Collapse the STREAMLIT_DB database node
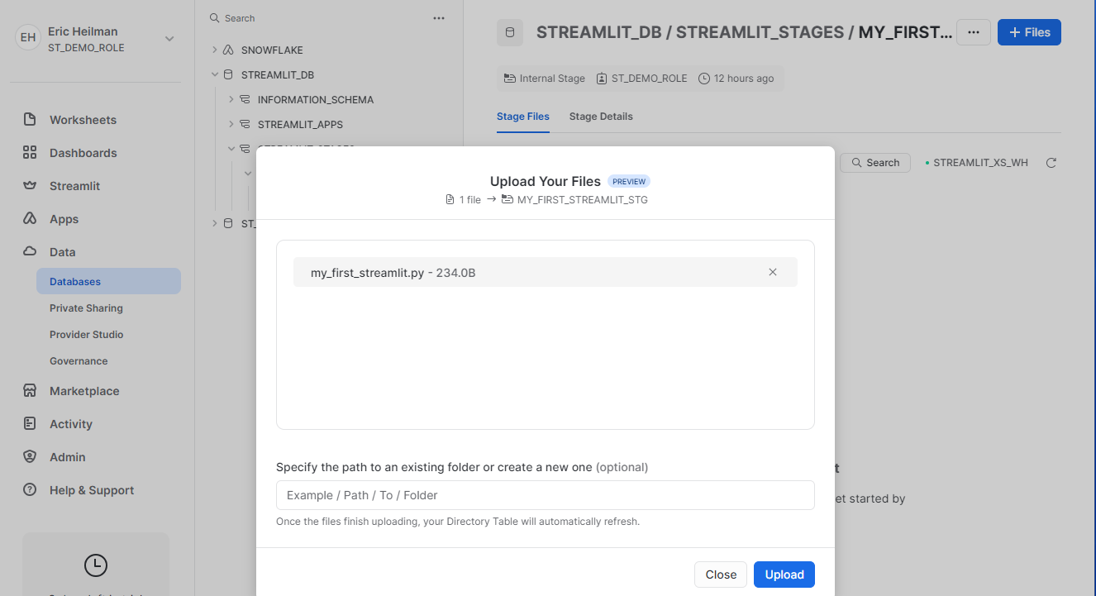Viewport: 1096px width, 596px height. (215, 75)
